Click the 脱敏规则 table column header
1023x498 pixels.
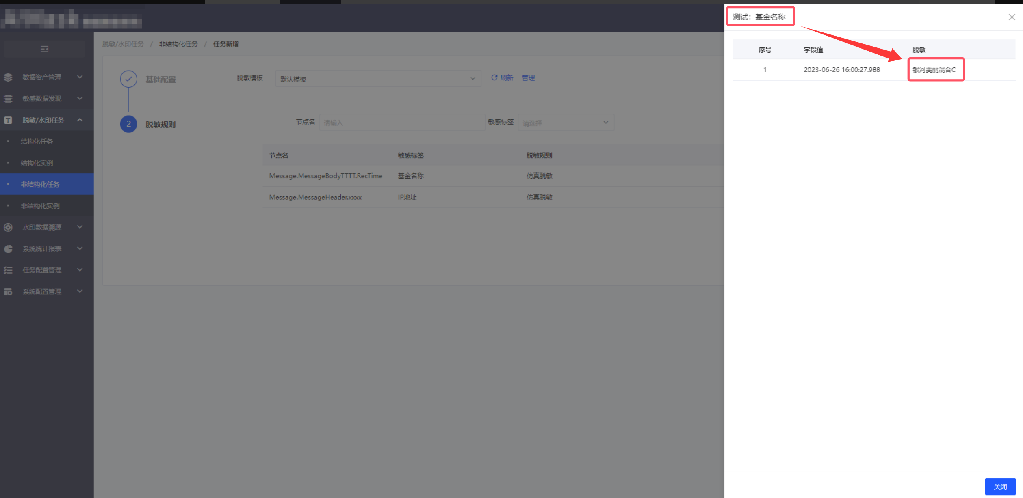(540, 155)
